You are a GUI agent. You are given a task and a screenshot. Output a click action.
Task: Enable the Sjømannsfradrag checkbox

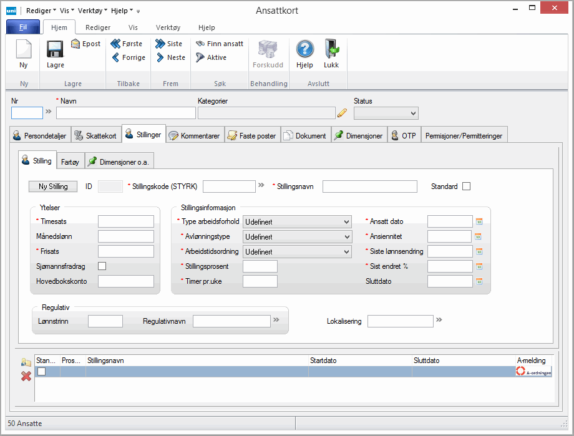point(102,266)
